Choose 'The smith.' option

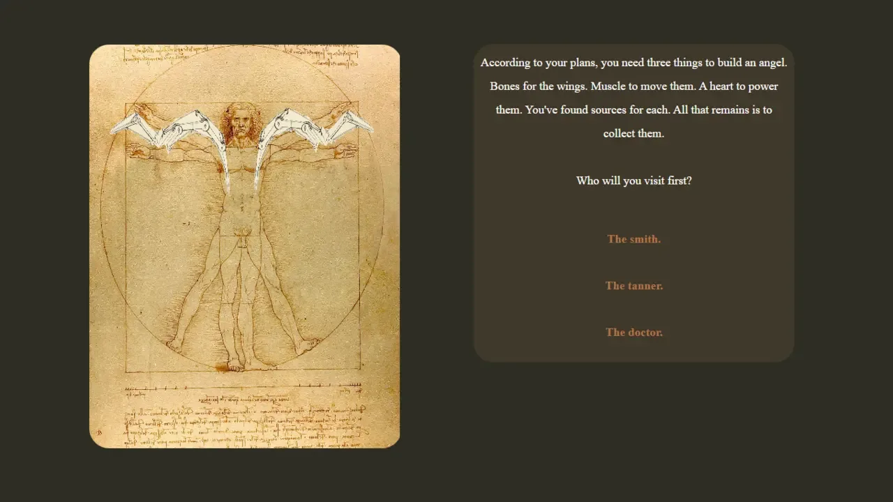pos(633,239)
